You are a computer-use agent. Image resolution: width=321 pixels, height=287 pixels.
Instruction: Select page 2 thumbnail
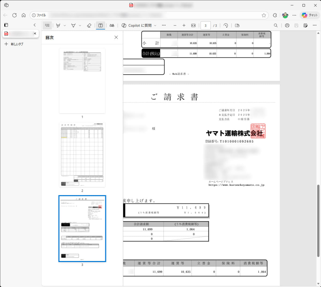pos(82,155)
